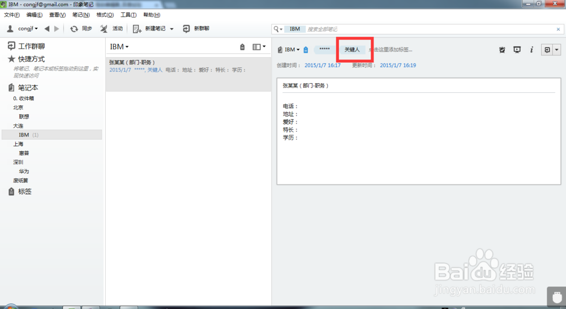Show note info with the i icon
566x309 pixels.
pos(531,50)
